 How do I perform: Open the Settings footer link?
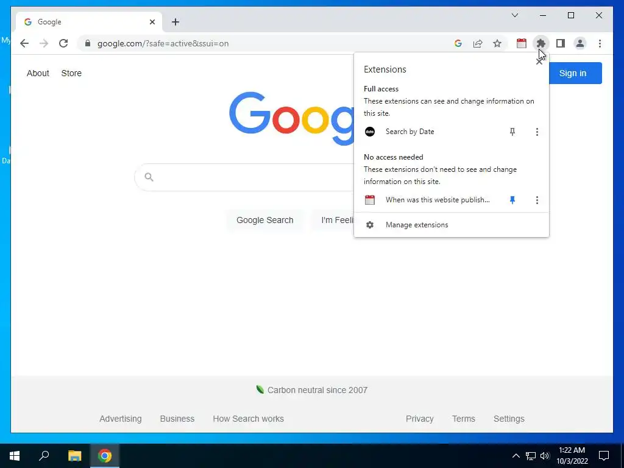(509, 419)
